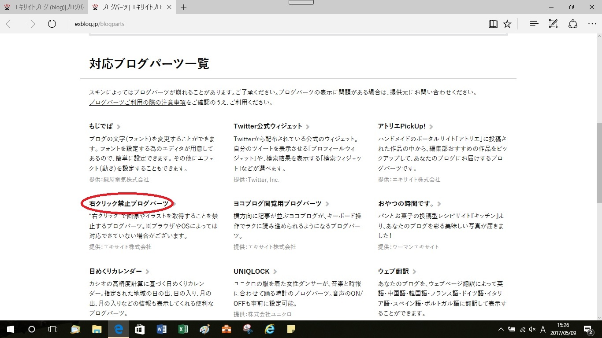Screen dimensions: 602x338
Task: Launch Microsoft Excel from taskbar
Action: (183, 329)
